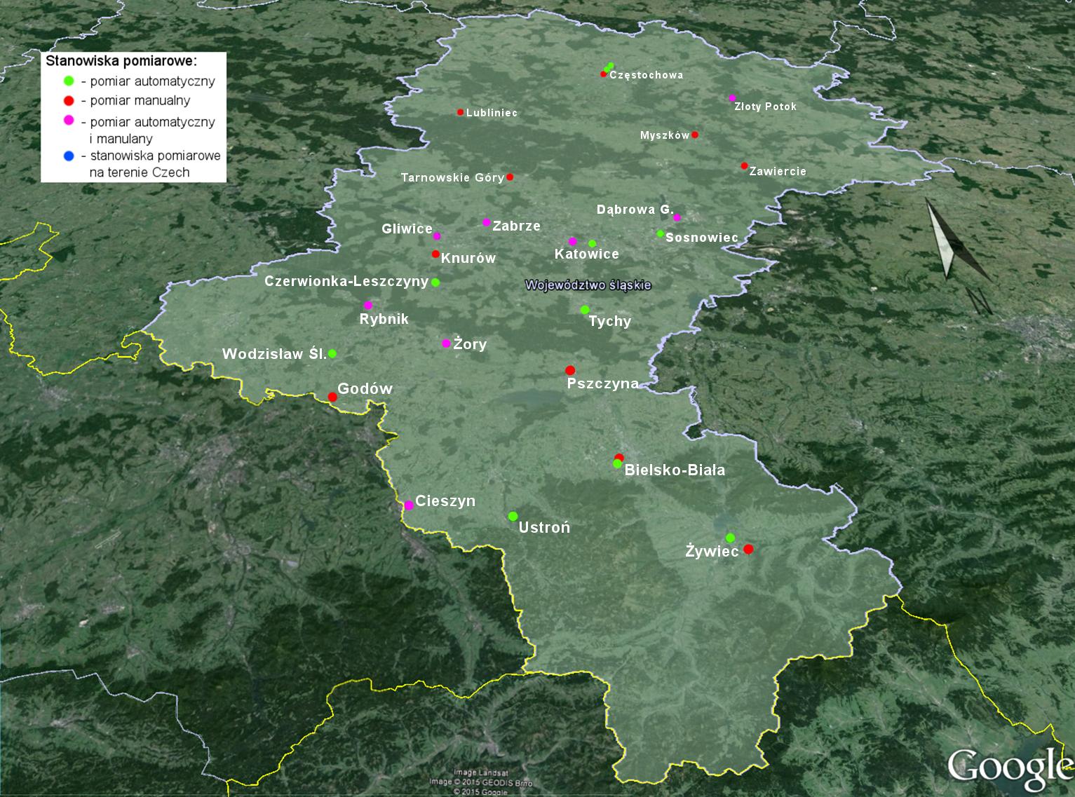Click the Cieszyn city label

coord(445,501)
